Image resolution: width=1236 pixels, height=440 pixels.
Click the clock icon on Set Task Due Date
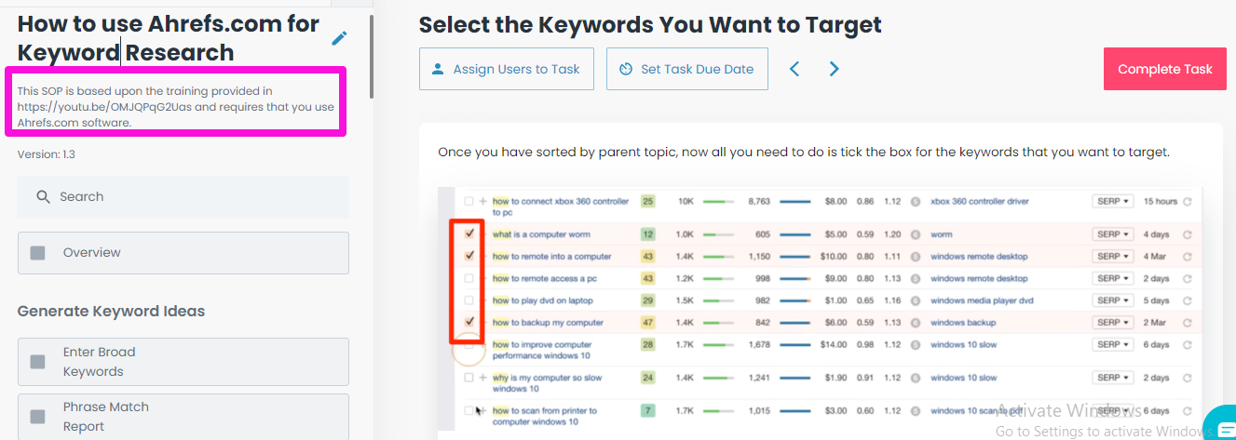pyautogui.click(x=626, y=69)
